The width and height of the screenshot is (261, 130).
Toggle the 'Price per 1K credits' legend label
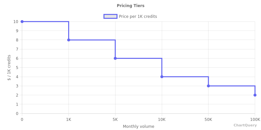pyautogui.click(x=138, y=17)
